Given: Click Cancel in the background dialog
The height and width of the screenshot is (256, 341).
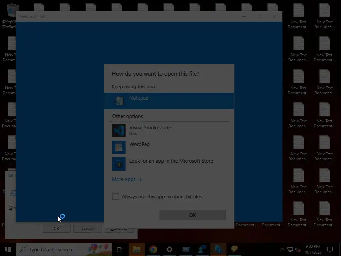Looking at the screenshot, I should coord(88,229).
